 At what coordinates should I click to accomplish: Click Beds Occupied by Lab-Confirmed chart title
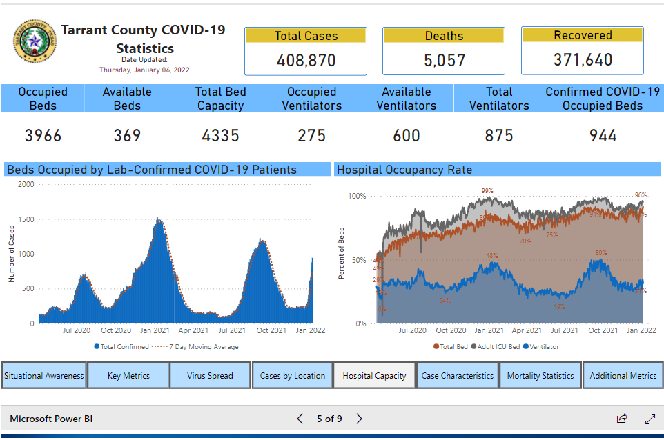click(x=152, y=170)
